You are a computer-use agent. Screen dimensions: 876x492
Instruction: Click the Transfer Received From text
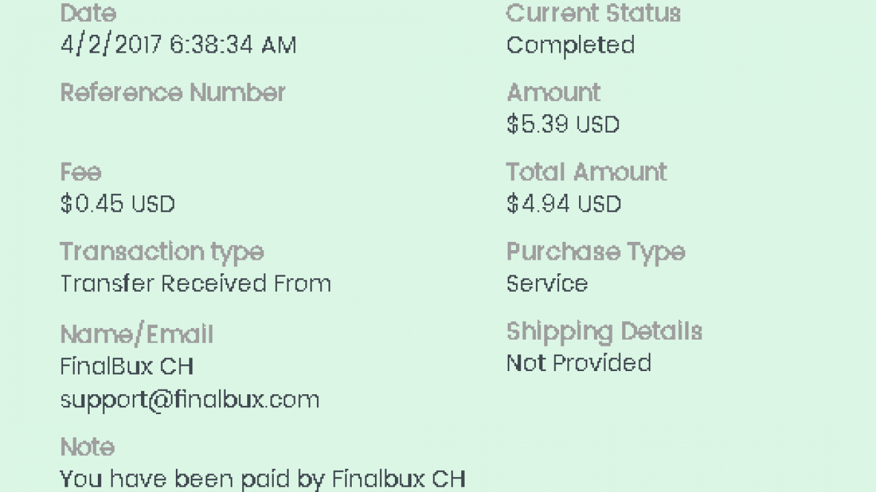coord(195,284)
